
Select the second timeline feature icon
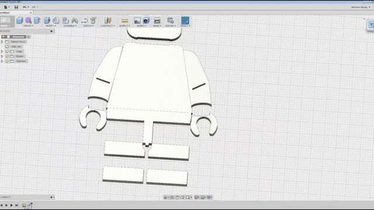30,205
